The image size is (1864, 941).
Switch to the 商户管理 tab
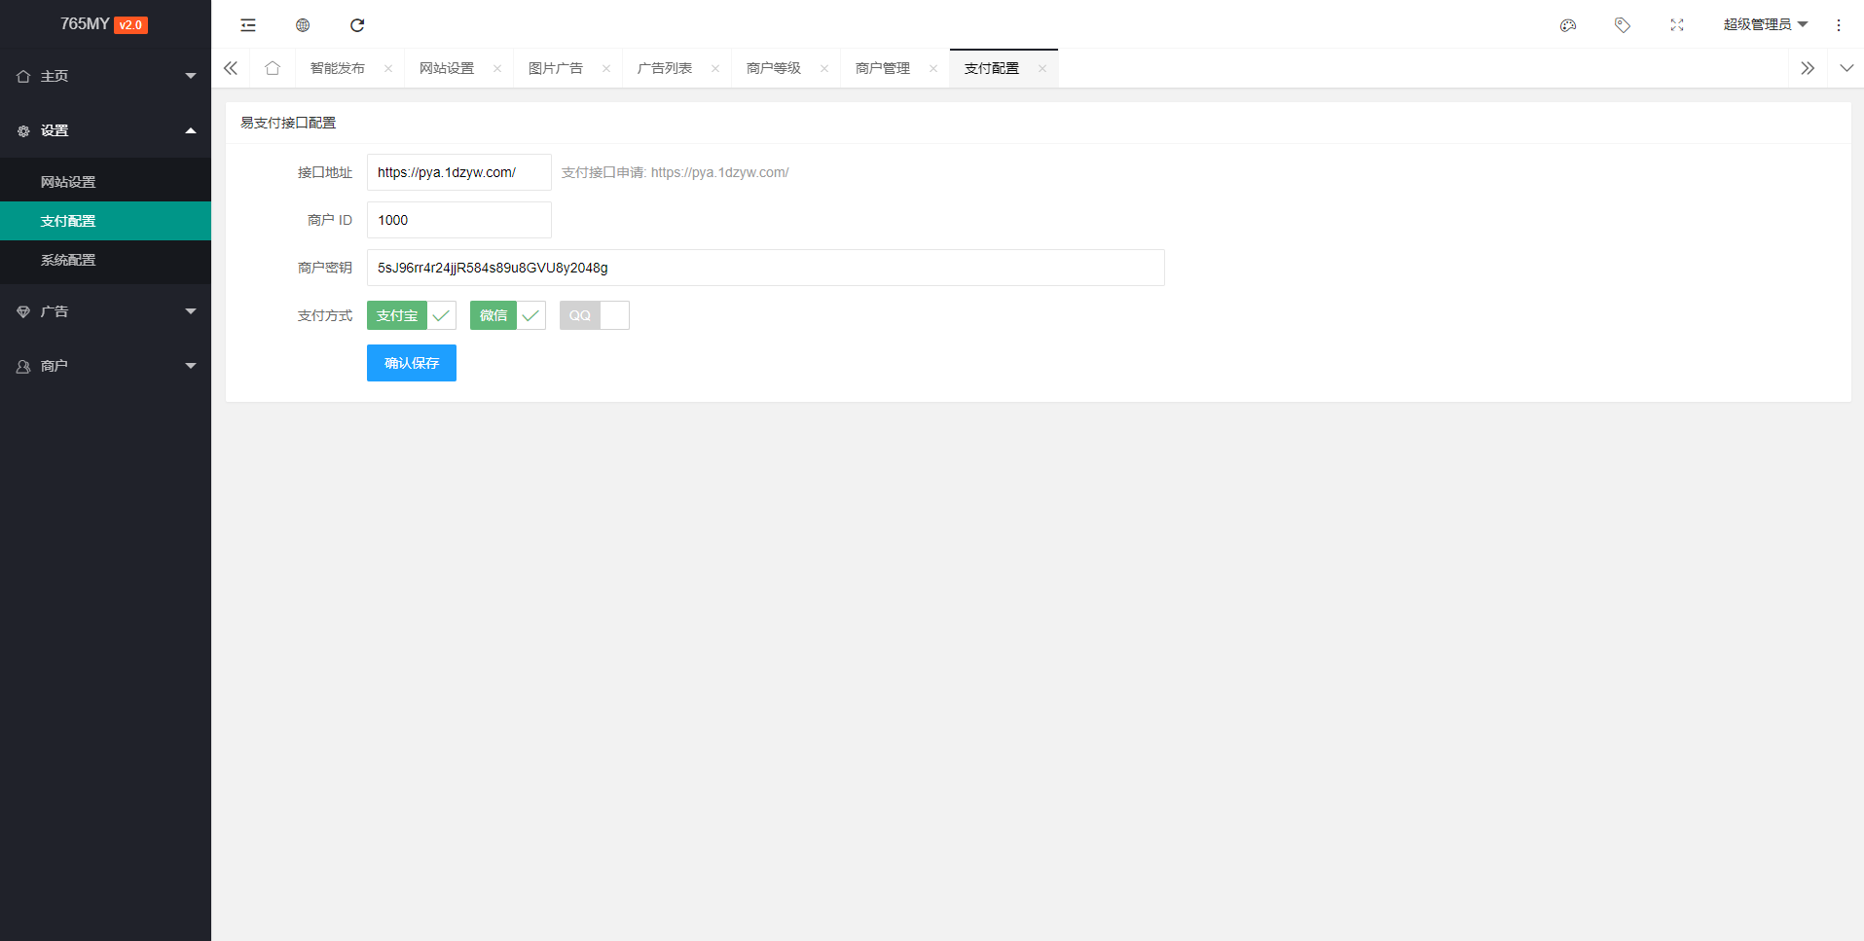click(x=882, y=68)
